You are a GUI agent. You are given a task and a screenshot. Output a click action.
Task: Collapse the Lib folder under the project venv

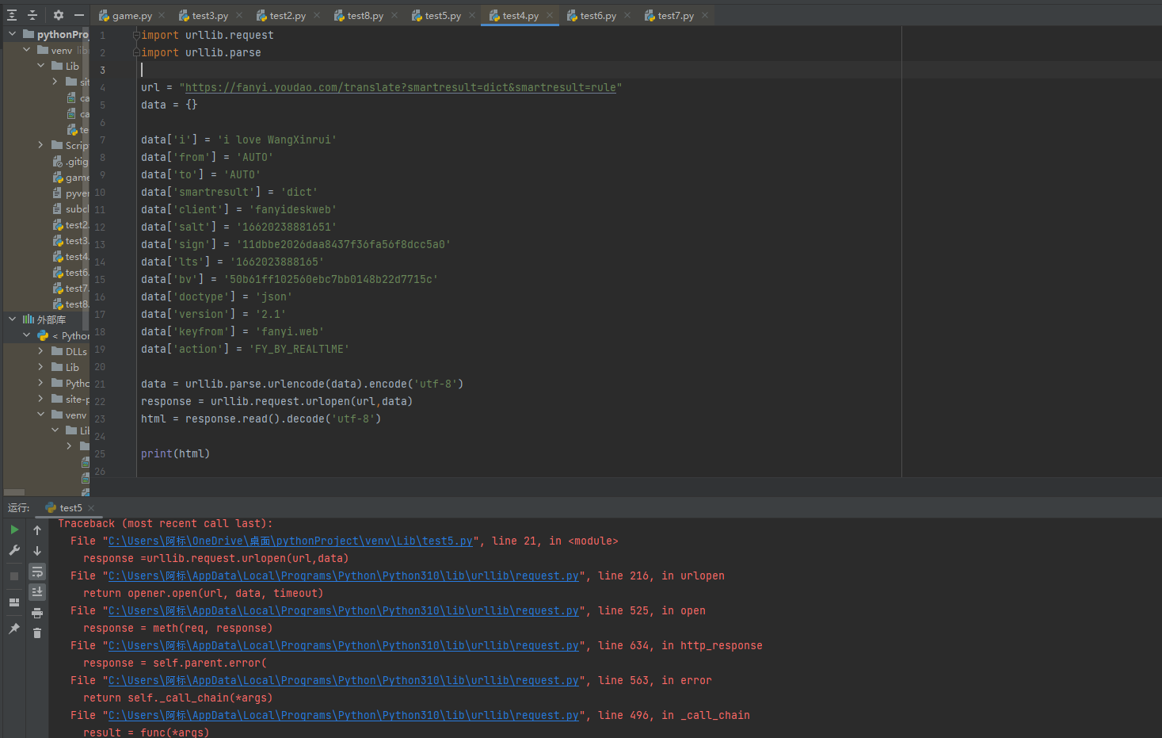(41, 66)
